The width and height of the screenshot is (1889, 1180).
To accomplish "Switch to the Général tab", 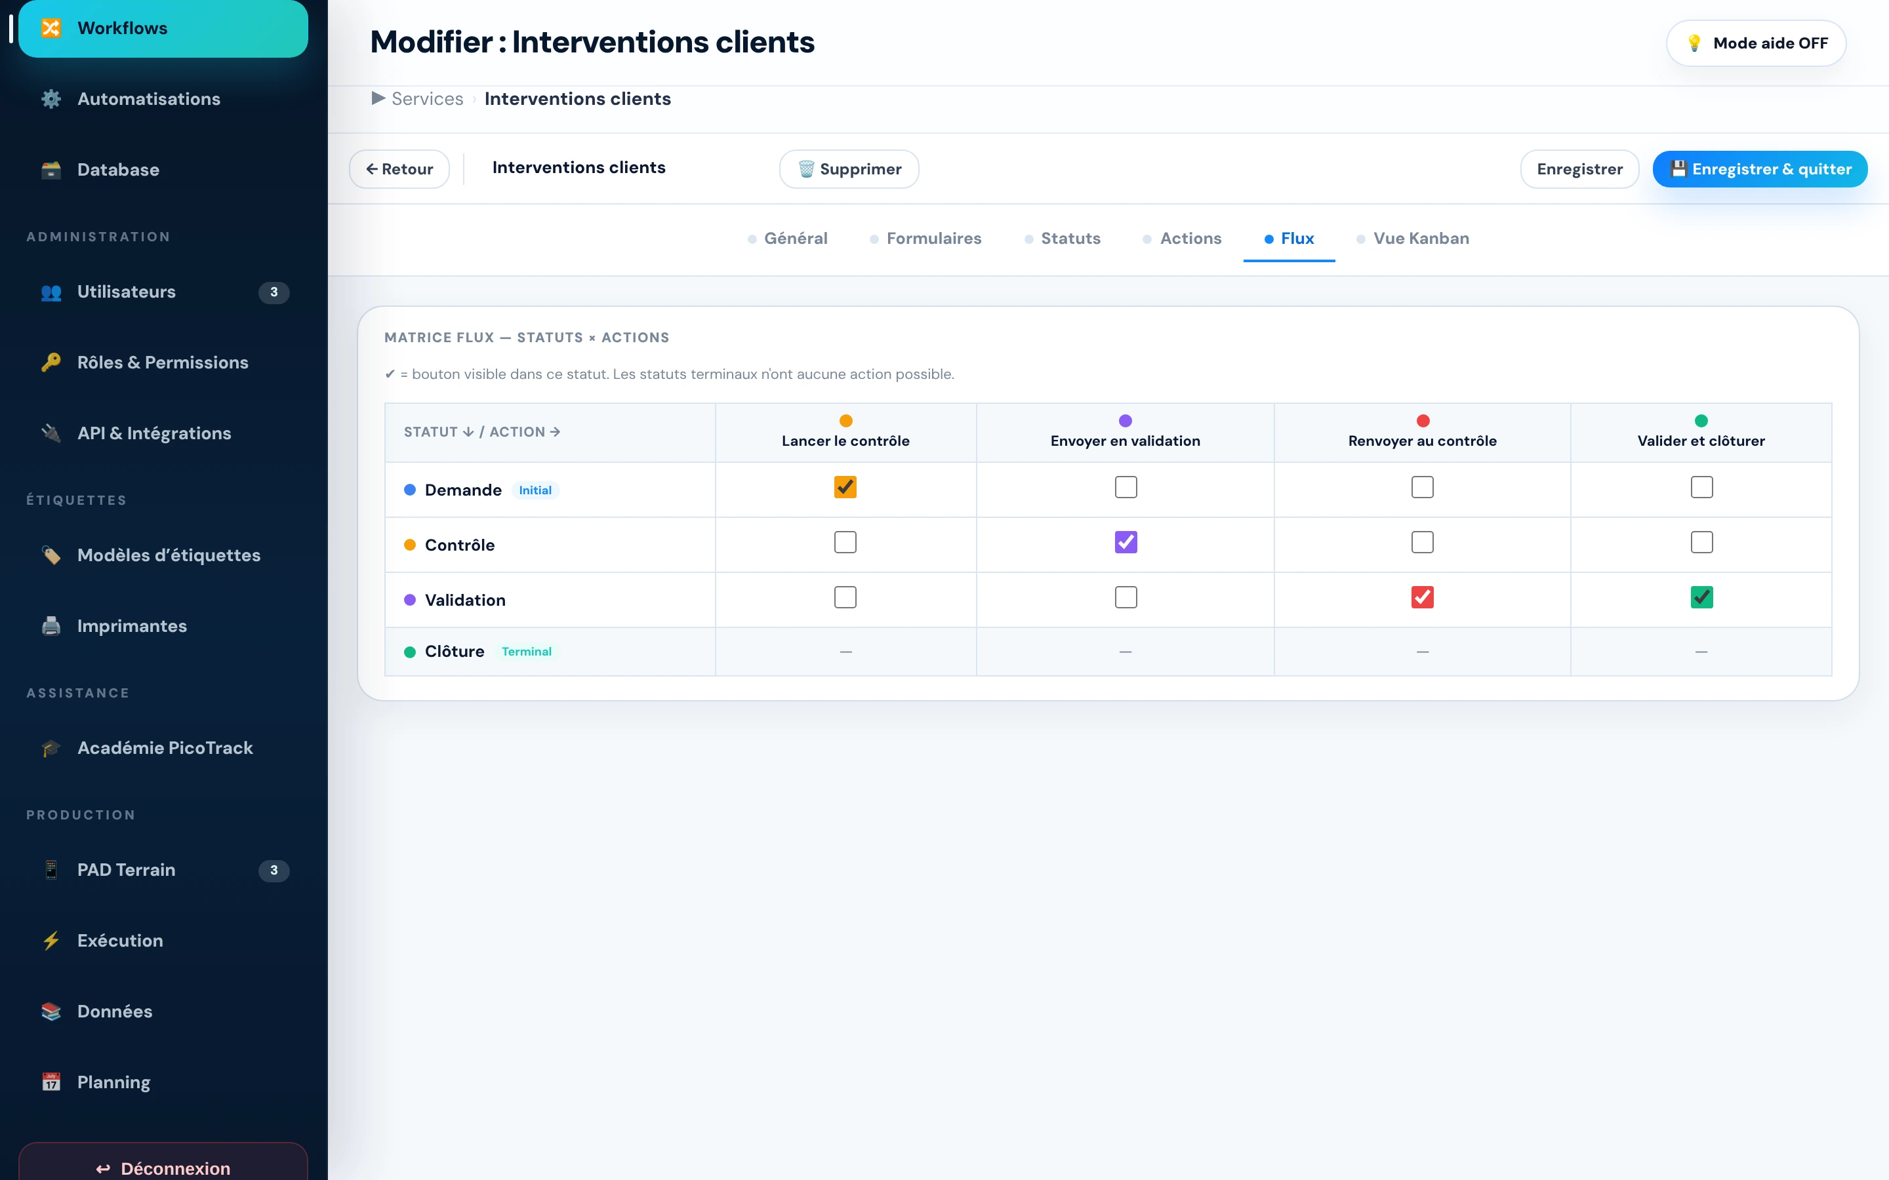I will pyautogui.click(x=788, y=239).
